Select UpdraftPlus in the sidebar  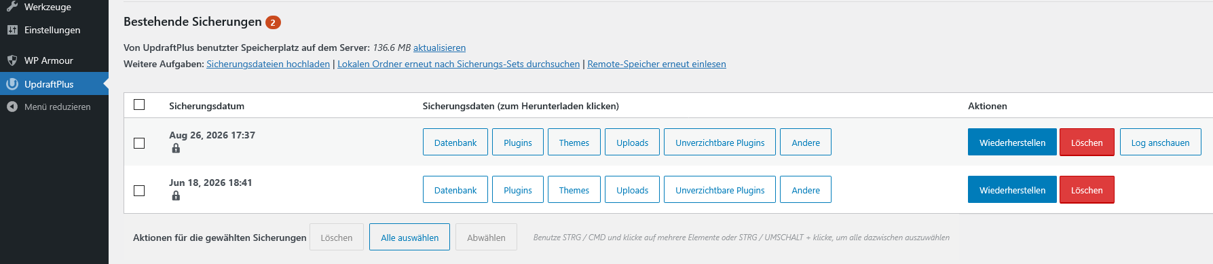54,84
